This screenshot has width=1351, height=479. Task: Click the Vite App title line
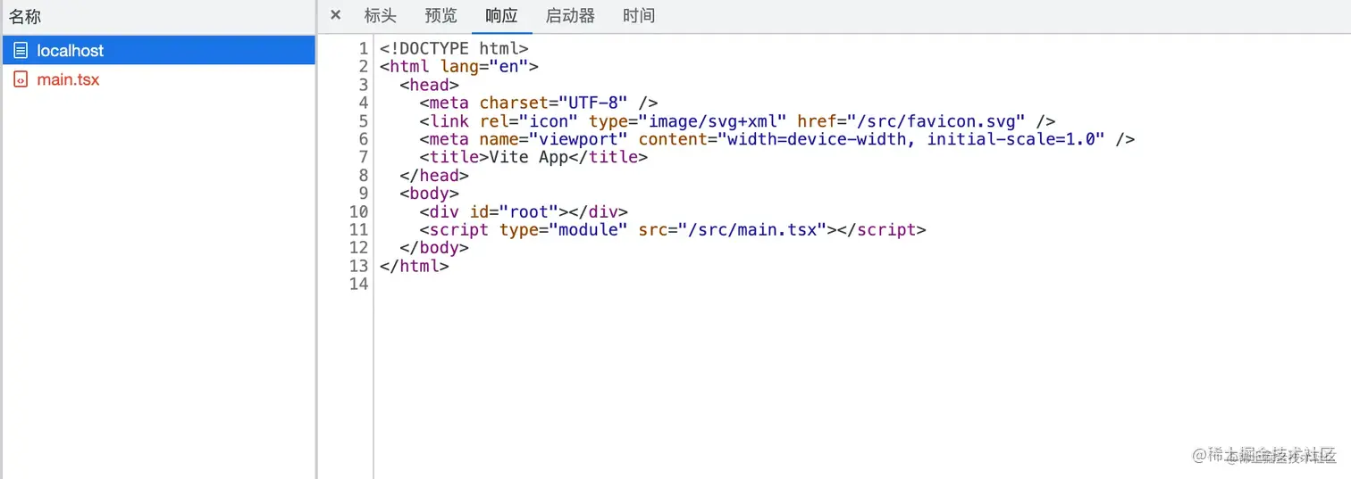coord(533,157)
